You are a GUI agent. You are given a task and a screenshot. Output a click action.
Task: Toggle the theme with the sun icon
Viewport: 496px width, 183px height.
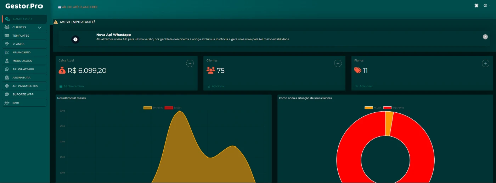point(477,6)
